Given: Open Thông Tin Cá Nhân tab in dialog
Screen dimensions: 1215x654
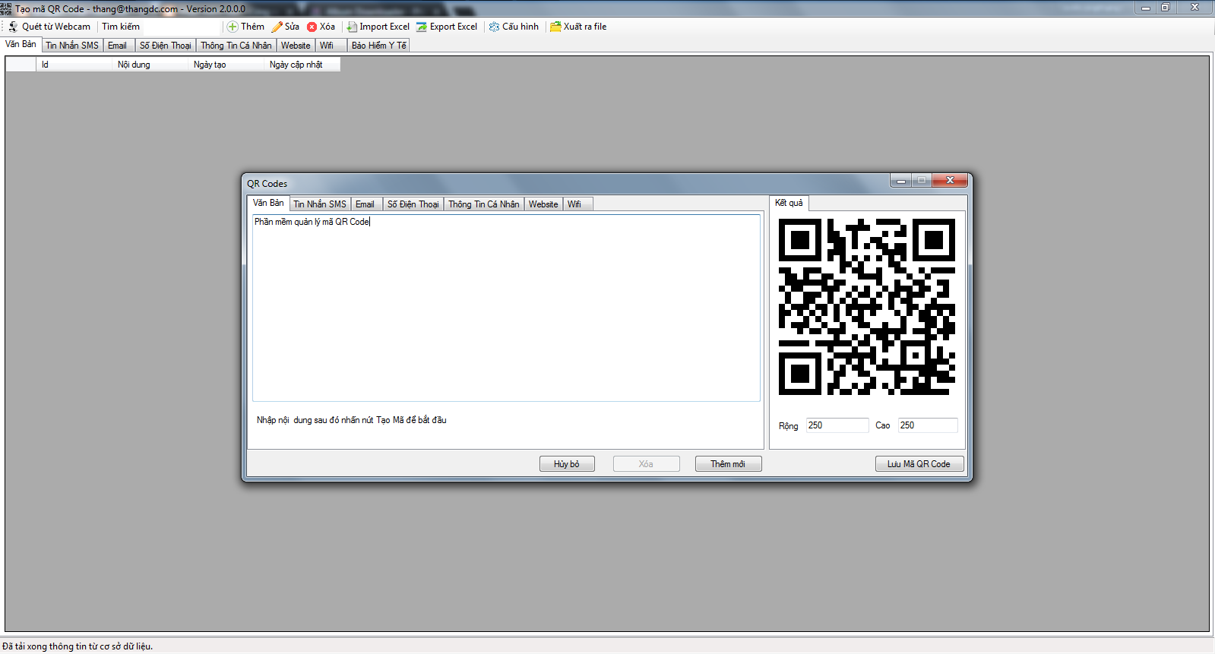Looking at the screenshot, I should point(484,204).
